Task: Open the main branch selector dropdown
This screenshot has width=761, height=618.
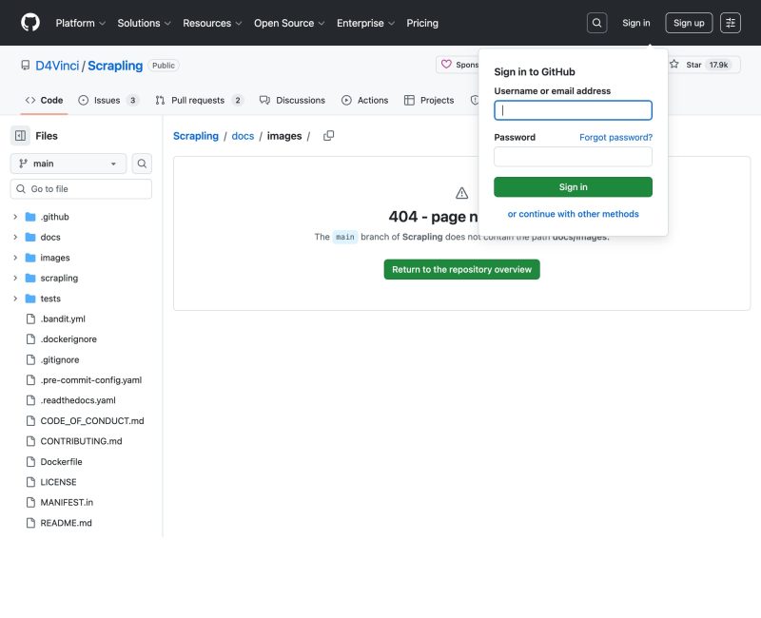Action: (x=68, y=164)
